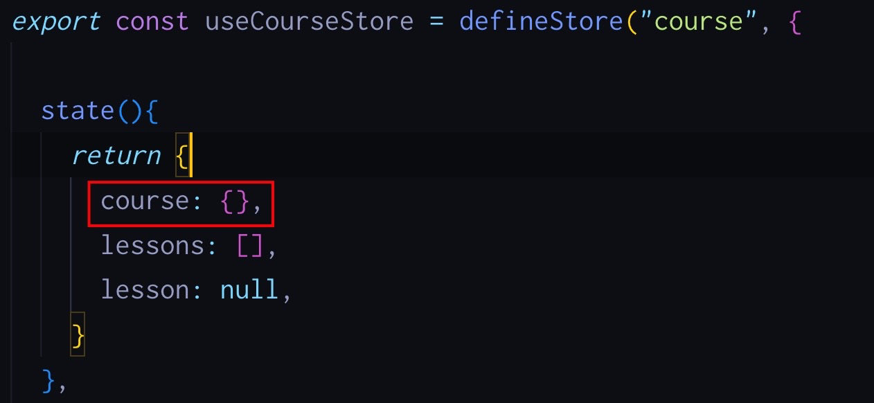Click the state method name
The image size is (874, 403).
pyautogui.click(x=78, y=111)
